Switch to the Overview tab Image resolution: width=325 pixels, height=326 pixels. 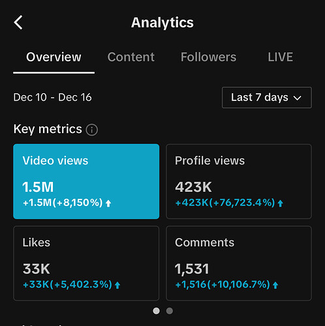coord(54,57)
